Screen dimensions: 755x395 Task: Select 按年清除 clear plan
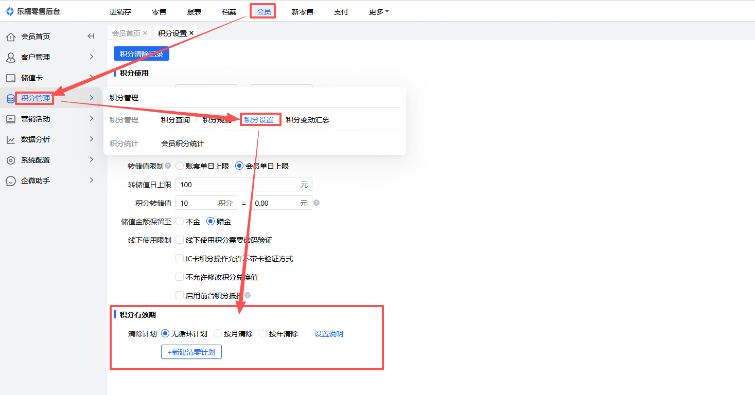263,333
